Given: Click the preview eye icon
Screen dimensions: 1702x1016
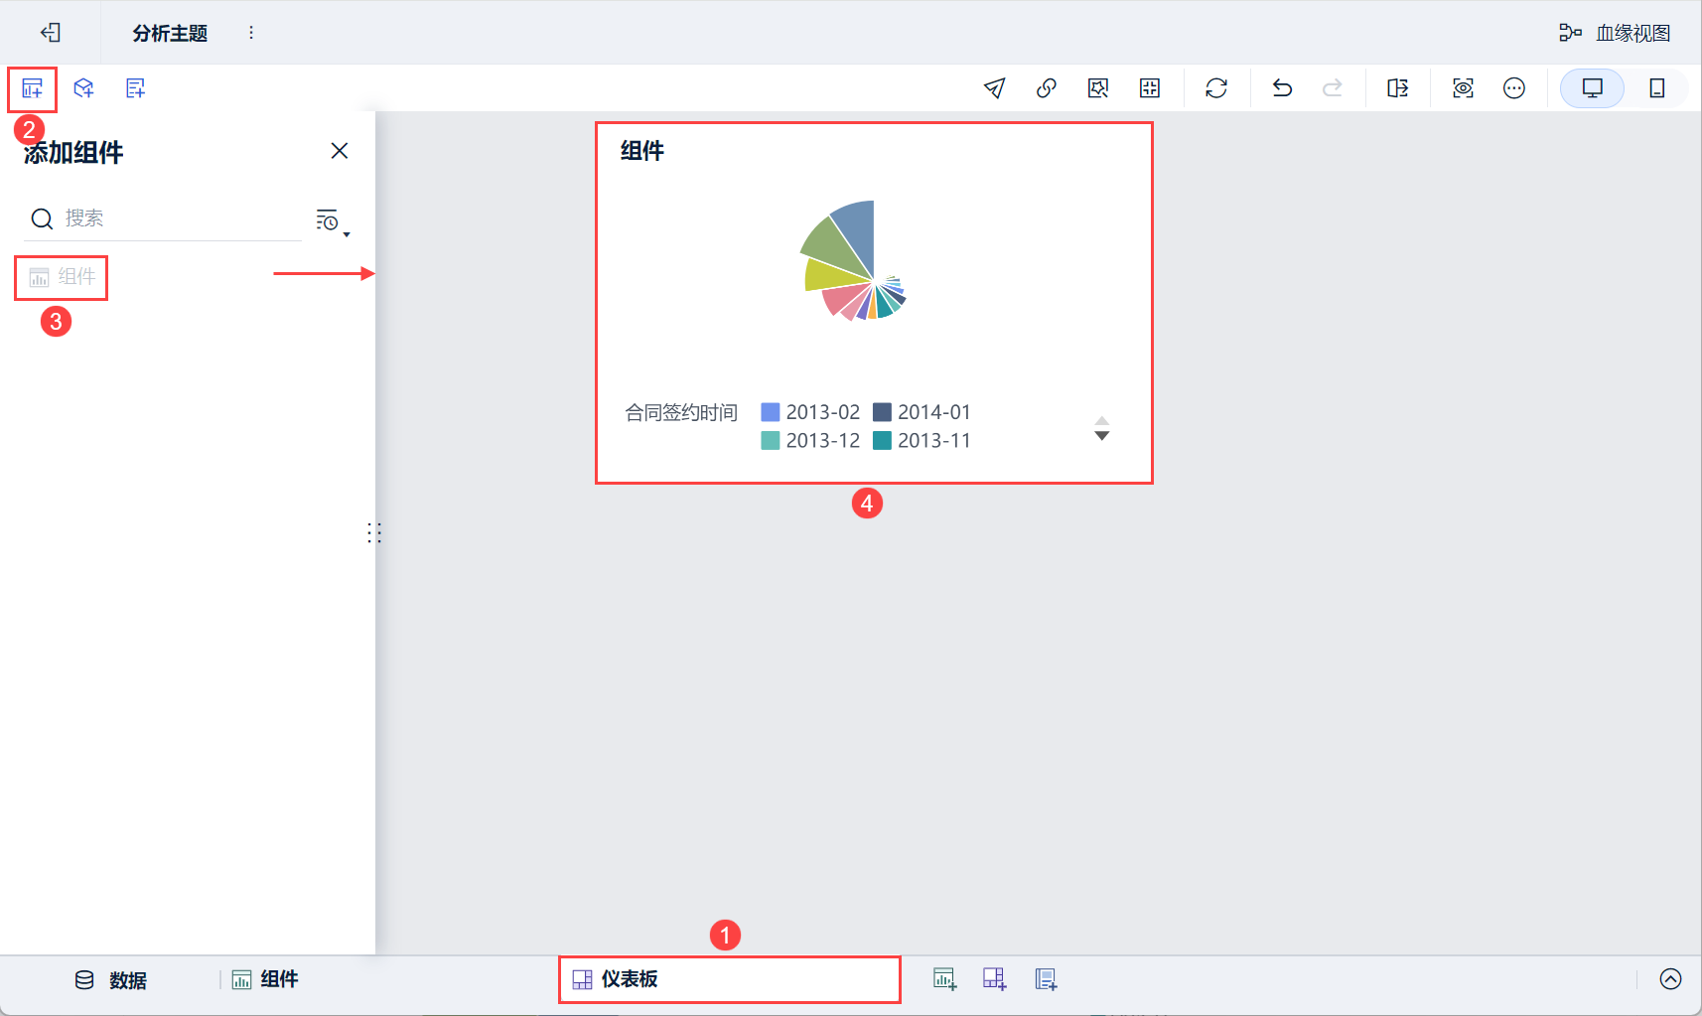Looking at the screenshot, I should tap(1463, 88).
